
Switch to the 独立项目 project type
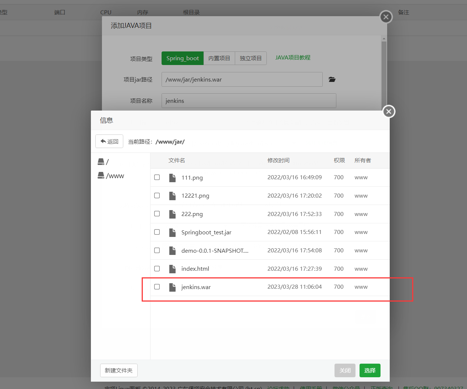pos(251,58)
